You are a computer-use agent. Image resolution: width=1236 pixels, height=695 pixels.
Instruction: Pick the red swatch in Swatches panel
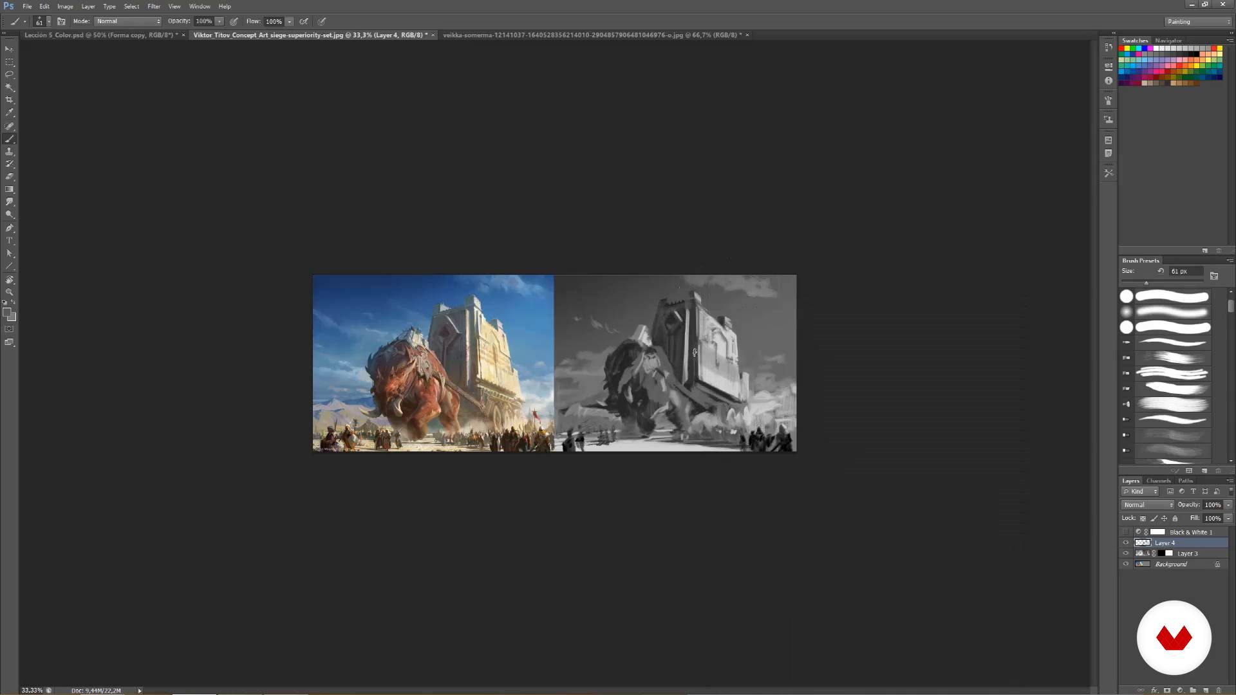(1121, 48)
